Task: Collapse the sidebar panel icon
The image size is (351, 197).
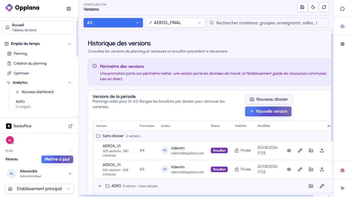Action: pyautogui.click(x=69, y=9)
